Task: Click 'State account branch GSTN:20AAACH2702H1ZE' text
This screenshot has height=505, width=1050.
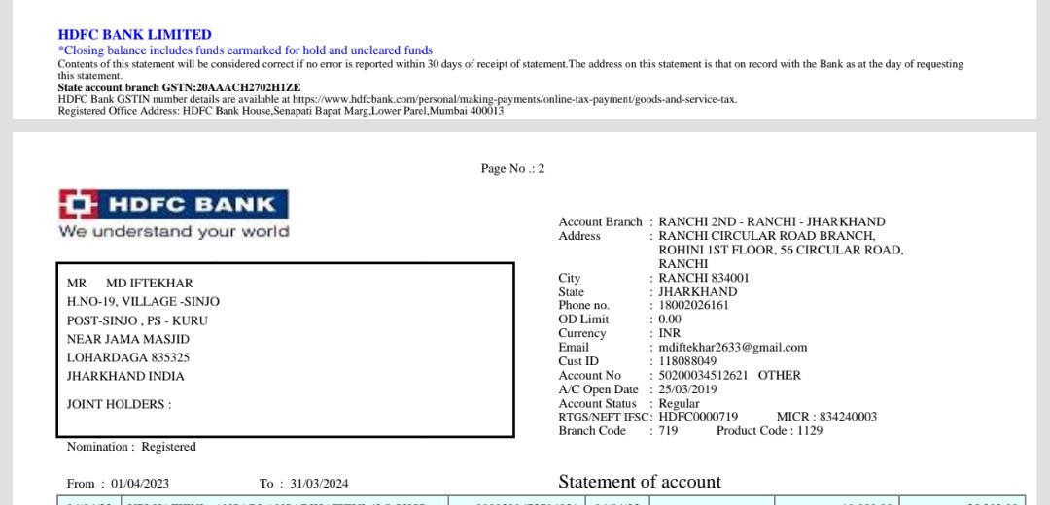Action: [180, 87]
